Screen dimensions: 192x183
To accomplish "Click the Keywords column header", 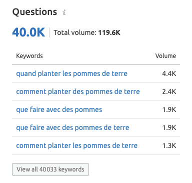I will click(x=29, y=56).
